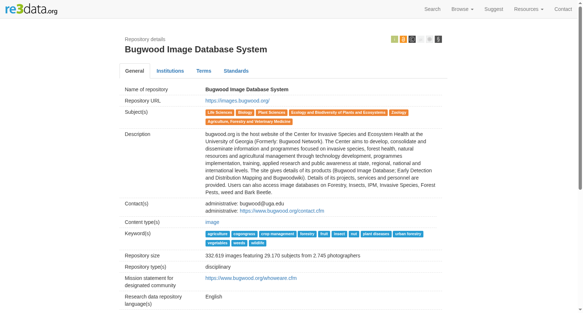Open the bugwood.org contact.cfm link
Viewport: 583px width, 313px height.
tap(282, 211)
